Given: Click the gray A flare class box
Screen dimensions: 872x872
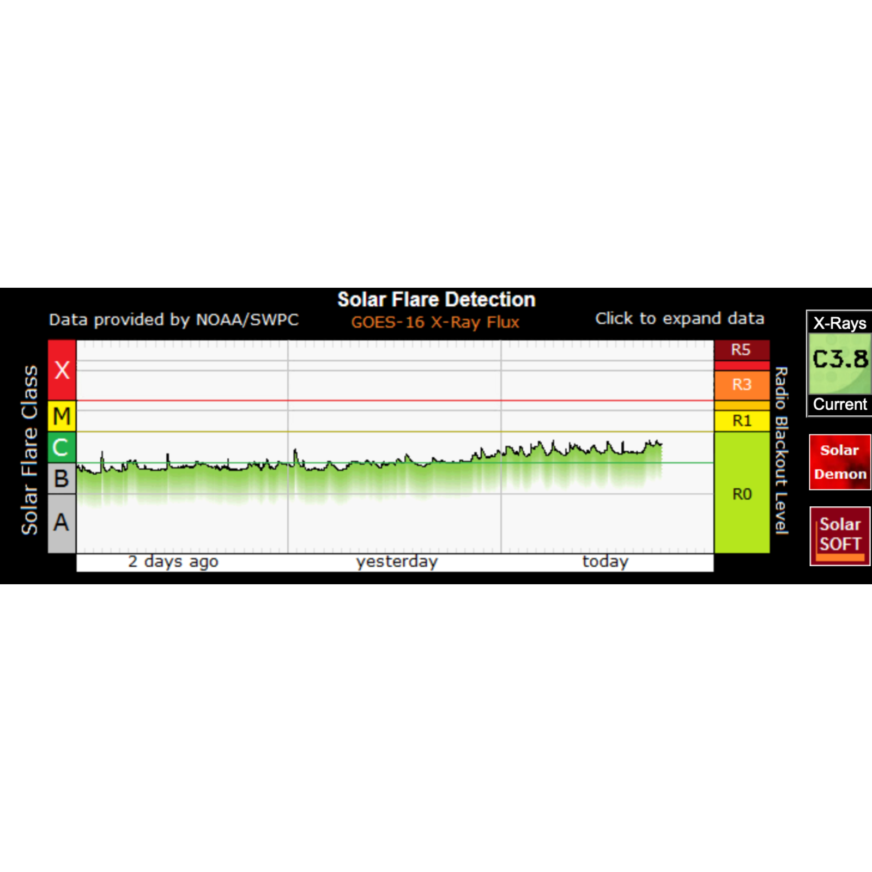Looking at the screenshot, I should pos(62,523).
